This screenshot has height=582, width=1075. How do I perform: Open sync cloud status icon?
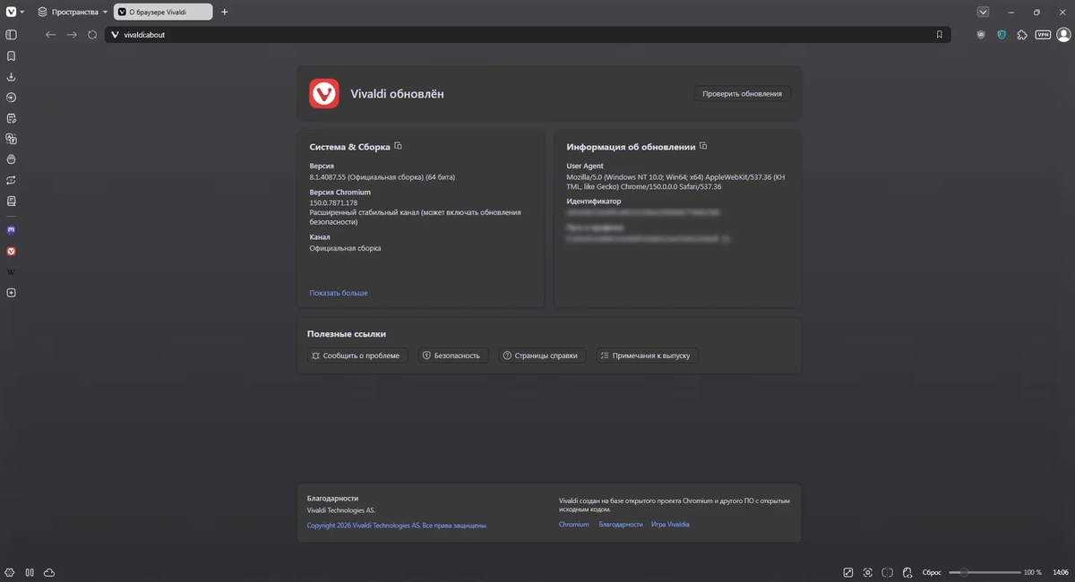[49, 572]
